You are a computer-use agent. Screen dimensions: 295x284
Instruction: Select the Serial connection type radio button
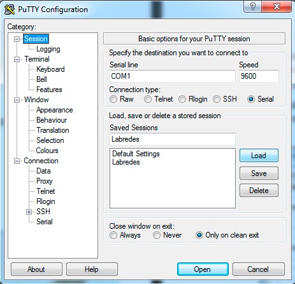coord(251,99)
